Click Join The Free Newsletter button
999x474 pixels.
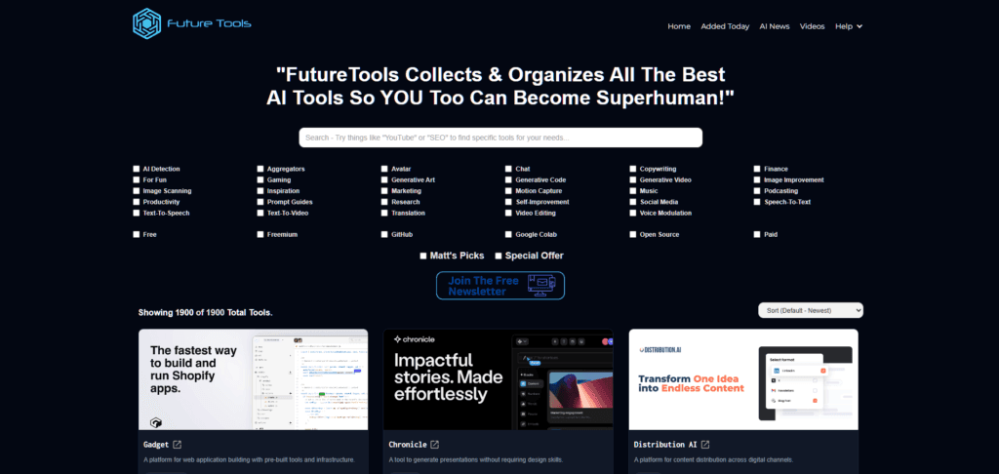pos(499,285)
